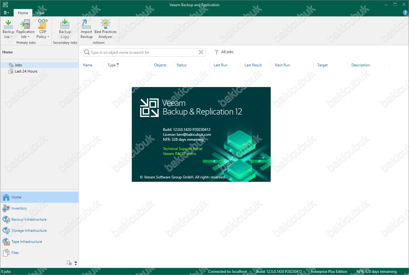Image resolution: width=409 pixels, height=275 pixels.
Task: Open the Veeam R&D Forums link
Action: click(179, 154)
